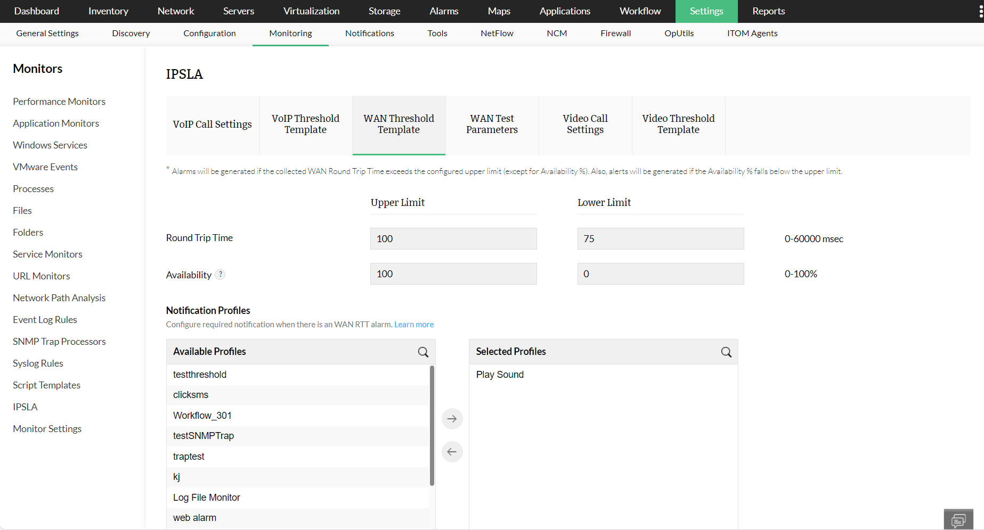Open the Selected Profiles search icon
Screen dimensions: 984x530
[x=726, y=352]
